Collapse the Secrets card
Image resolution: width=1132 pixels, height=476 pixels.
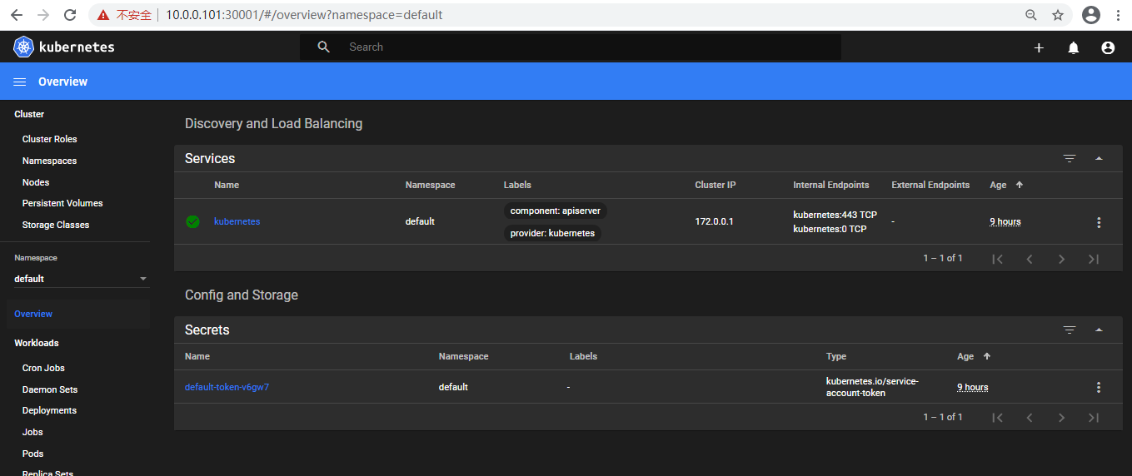1099,330
